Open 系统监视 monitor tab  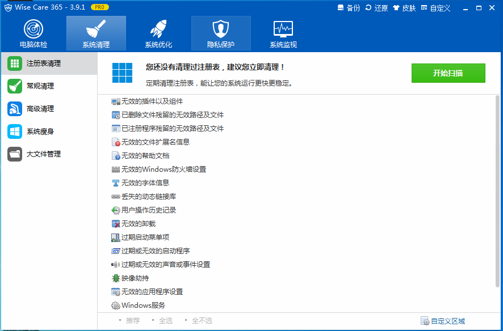(x=283, y=33)
